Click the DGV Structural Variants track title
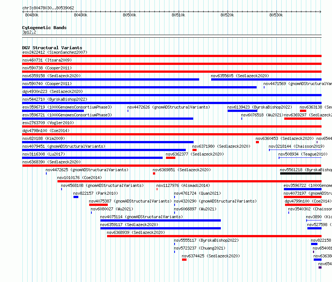The width and height of the screenshot is (332, 282). point(52,48)
